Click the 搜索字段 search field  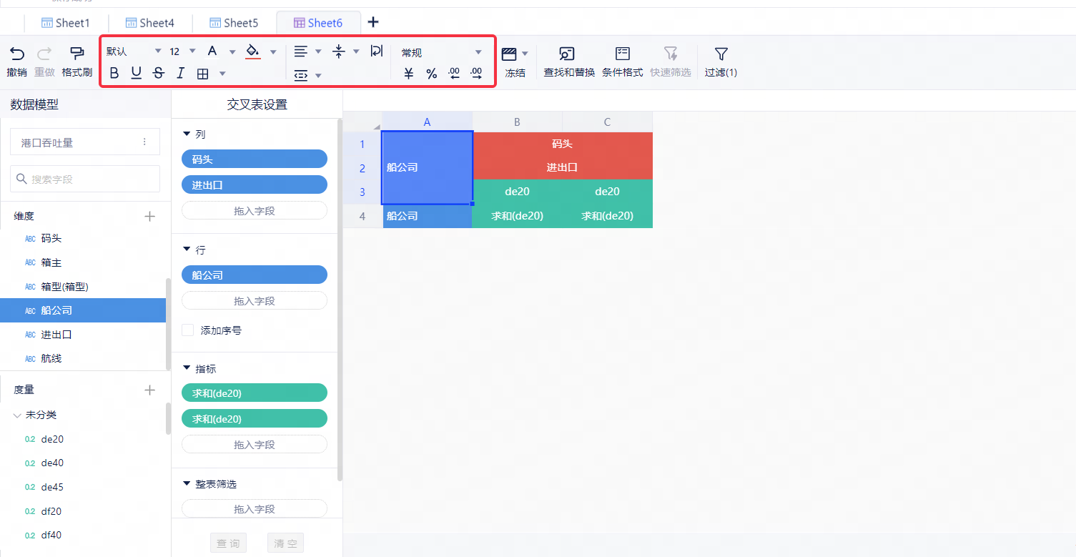pos(85,179)
